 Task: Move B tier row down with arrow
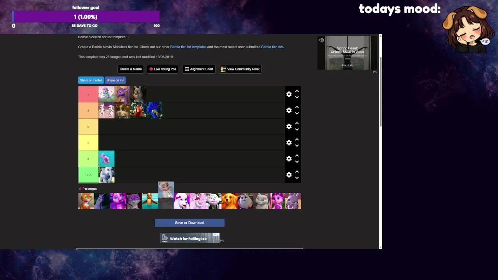click(297, 129)
